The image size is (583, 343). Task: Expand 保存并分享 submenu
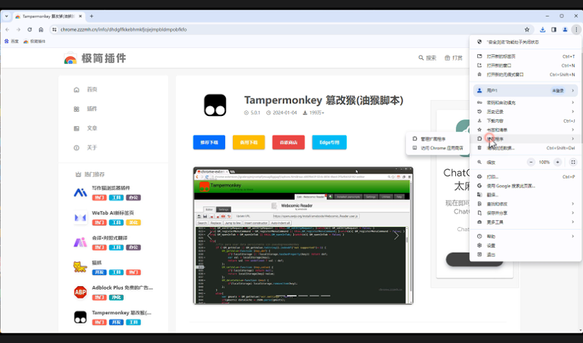525,213
